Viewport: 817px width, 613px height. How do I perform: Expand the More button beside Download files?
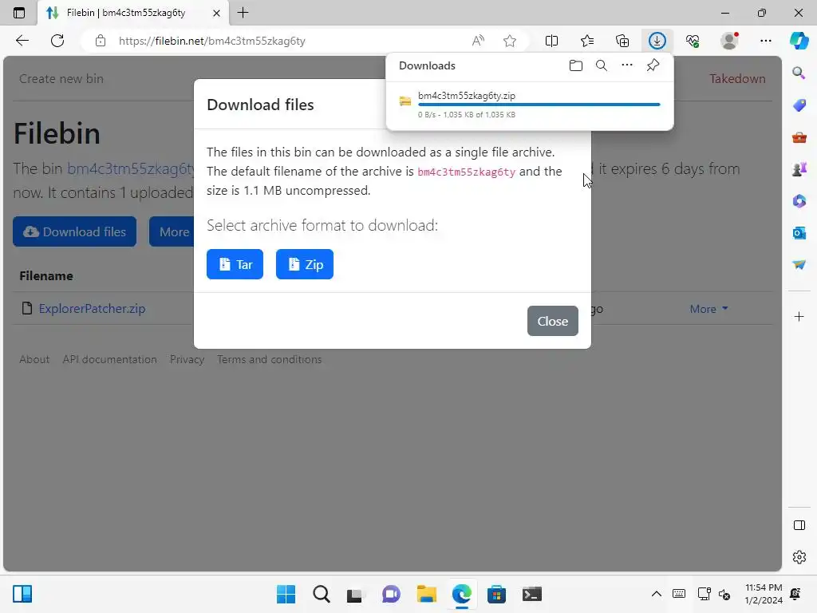click(172, 231)
